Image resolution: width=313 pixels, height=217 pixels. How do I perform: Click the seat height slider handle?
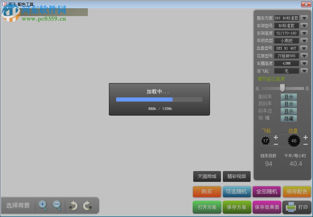(x=282, y=88)
